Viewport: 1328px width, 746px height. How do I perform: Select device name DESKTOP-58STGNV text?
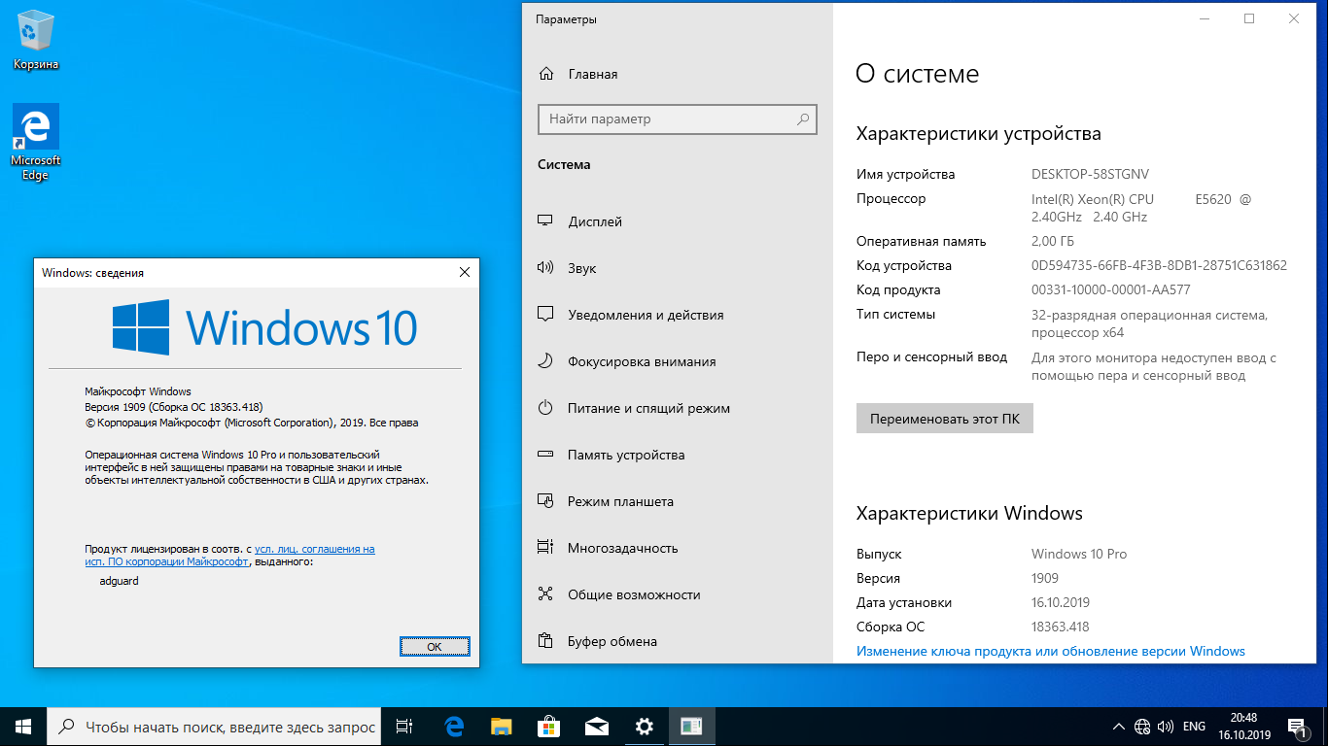(x=1090, y=174)
